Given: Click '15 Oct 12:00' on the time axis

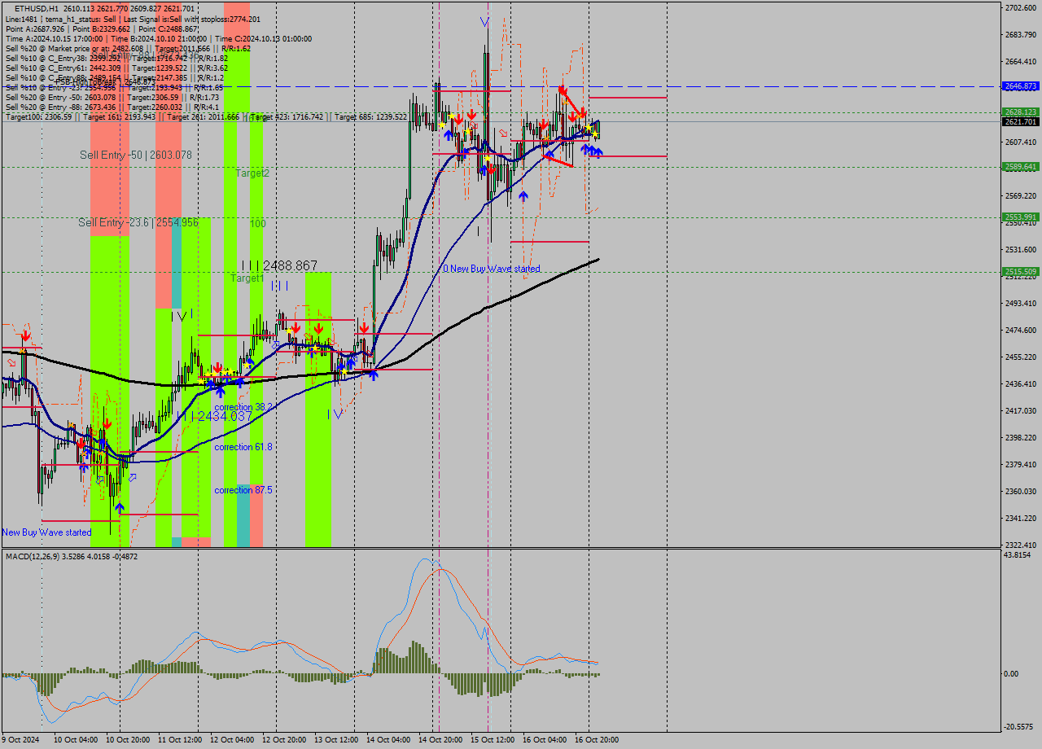Looking at the screenshot, I should [x=491, y=740].
